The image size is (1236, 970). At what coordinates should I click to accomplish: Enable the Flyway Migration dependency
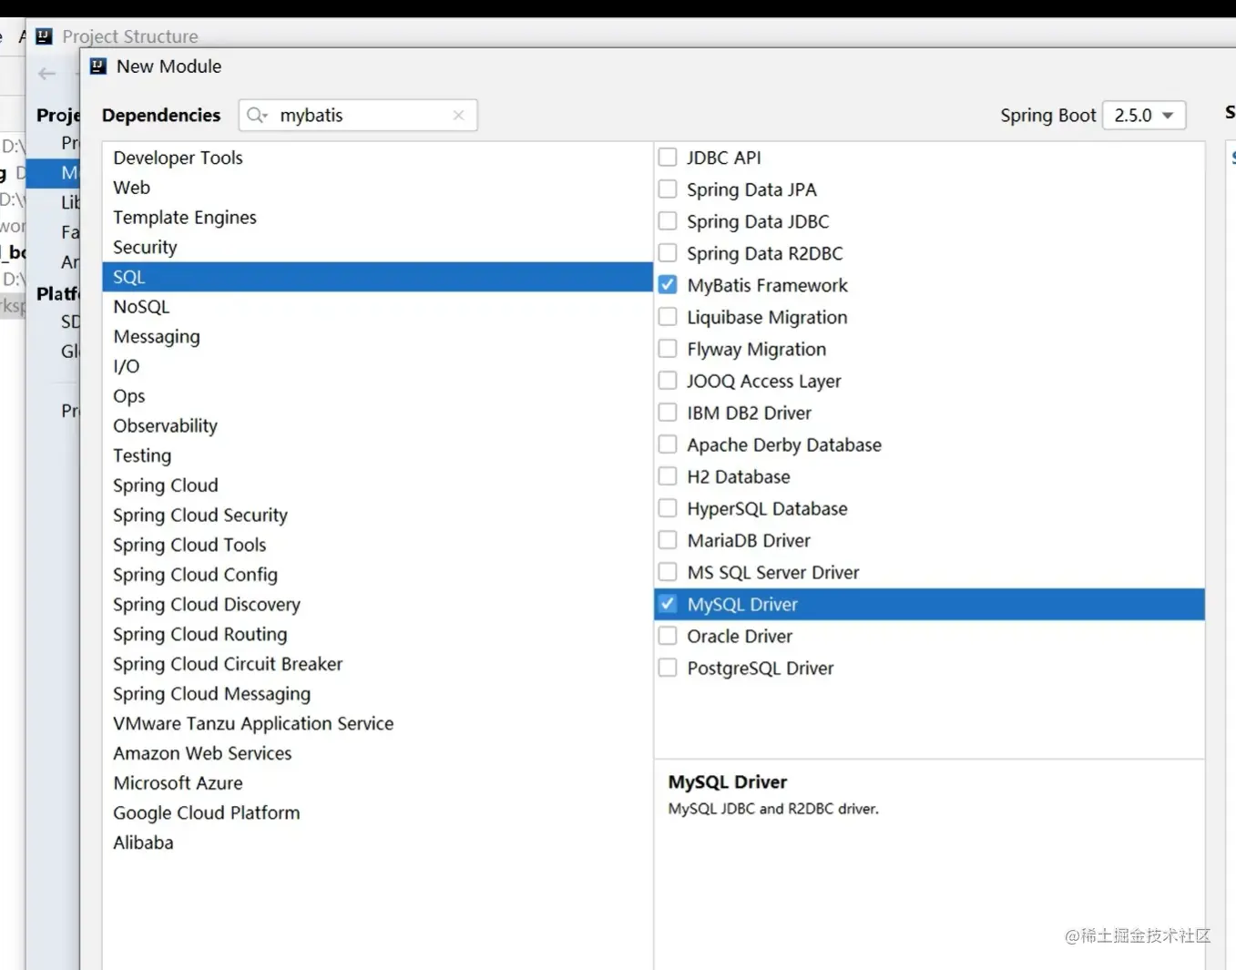tap(668, 349)
